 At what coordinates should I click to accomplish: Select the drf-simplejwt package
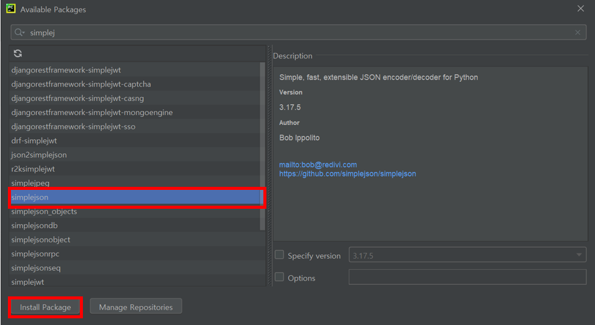[134, 141]
